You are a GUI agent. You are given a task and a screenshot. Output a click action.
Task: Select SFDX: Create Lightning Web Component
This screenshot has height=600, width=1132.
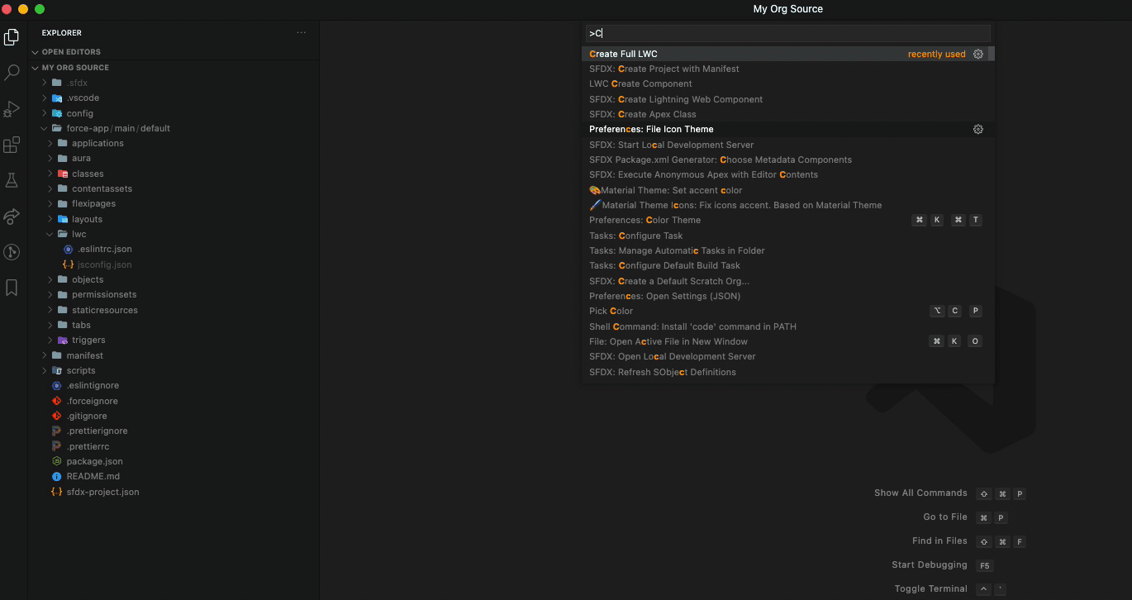point(785,99)
